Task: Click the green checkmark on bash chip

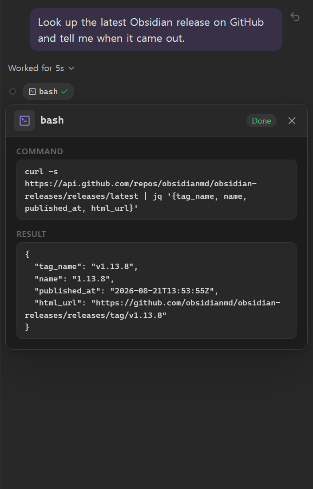Action: click(x=64, y=92)
